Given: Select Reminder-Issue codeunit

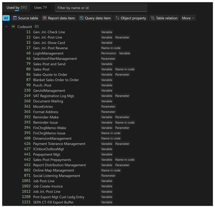Looking at the screenshot, I should (x=45, y=123).
